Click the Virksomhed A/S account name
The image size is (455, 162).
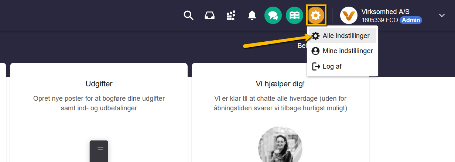tap(385, 12)
